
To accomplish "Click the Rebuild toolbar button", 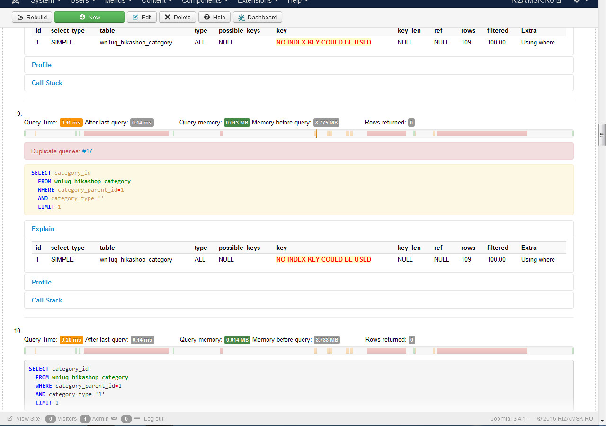I will [32, 17].
